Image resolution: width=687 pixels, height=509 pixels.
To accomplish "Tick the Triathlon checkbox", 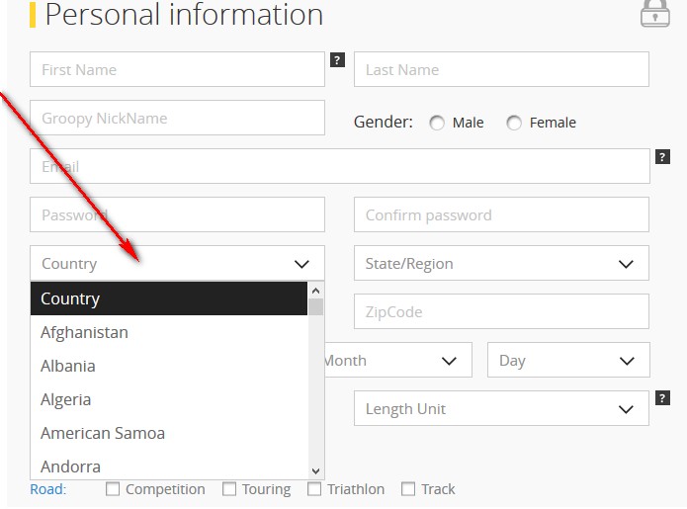I will [314, 489].
